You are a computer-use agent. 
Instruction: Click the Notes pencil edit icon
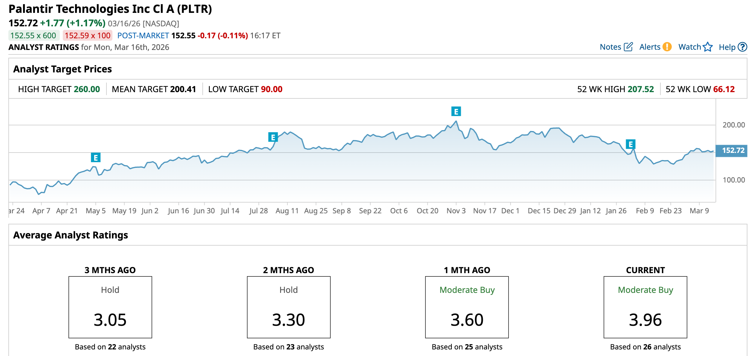pos(628,47)
